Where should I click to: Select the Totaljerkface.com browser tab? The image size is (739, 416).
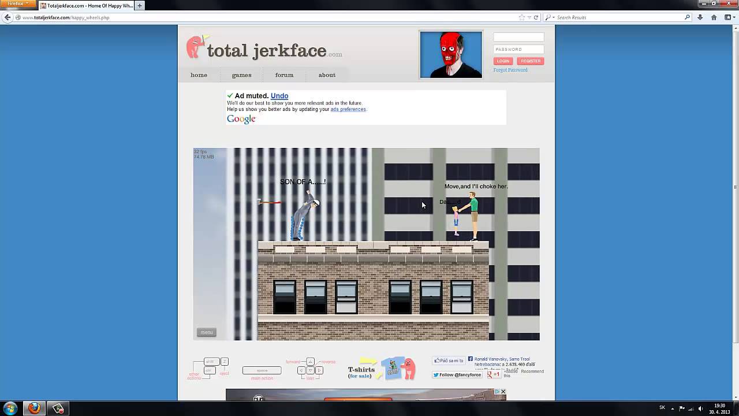(x=85, y=5)
